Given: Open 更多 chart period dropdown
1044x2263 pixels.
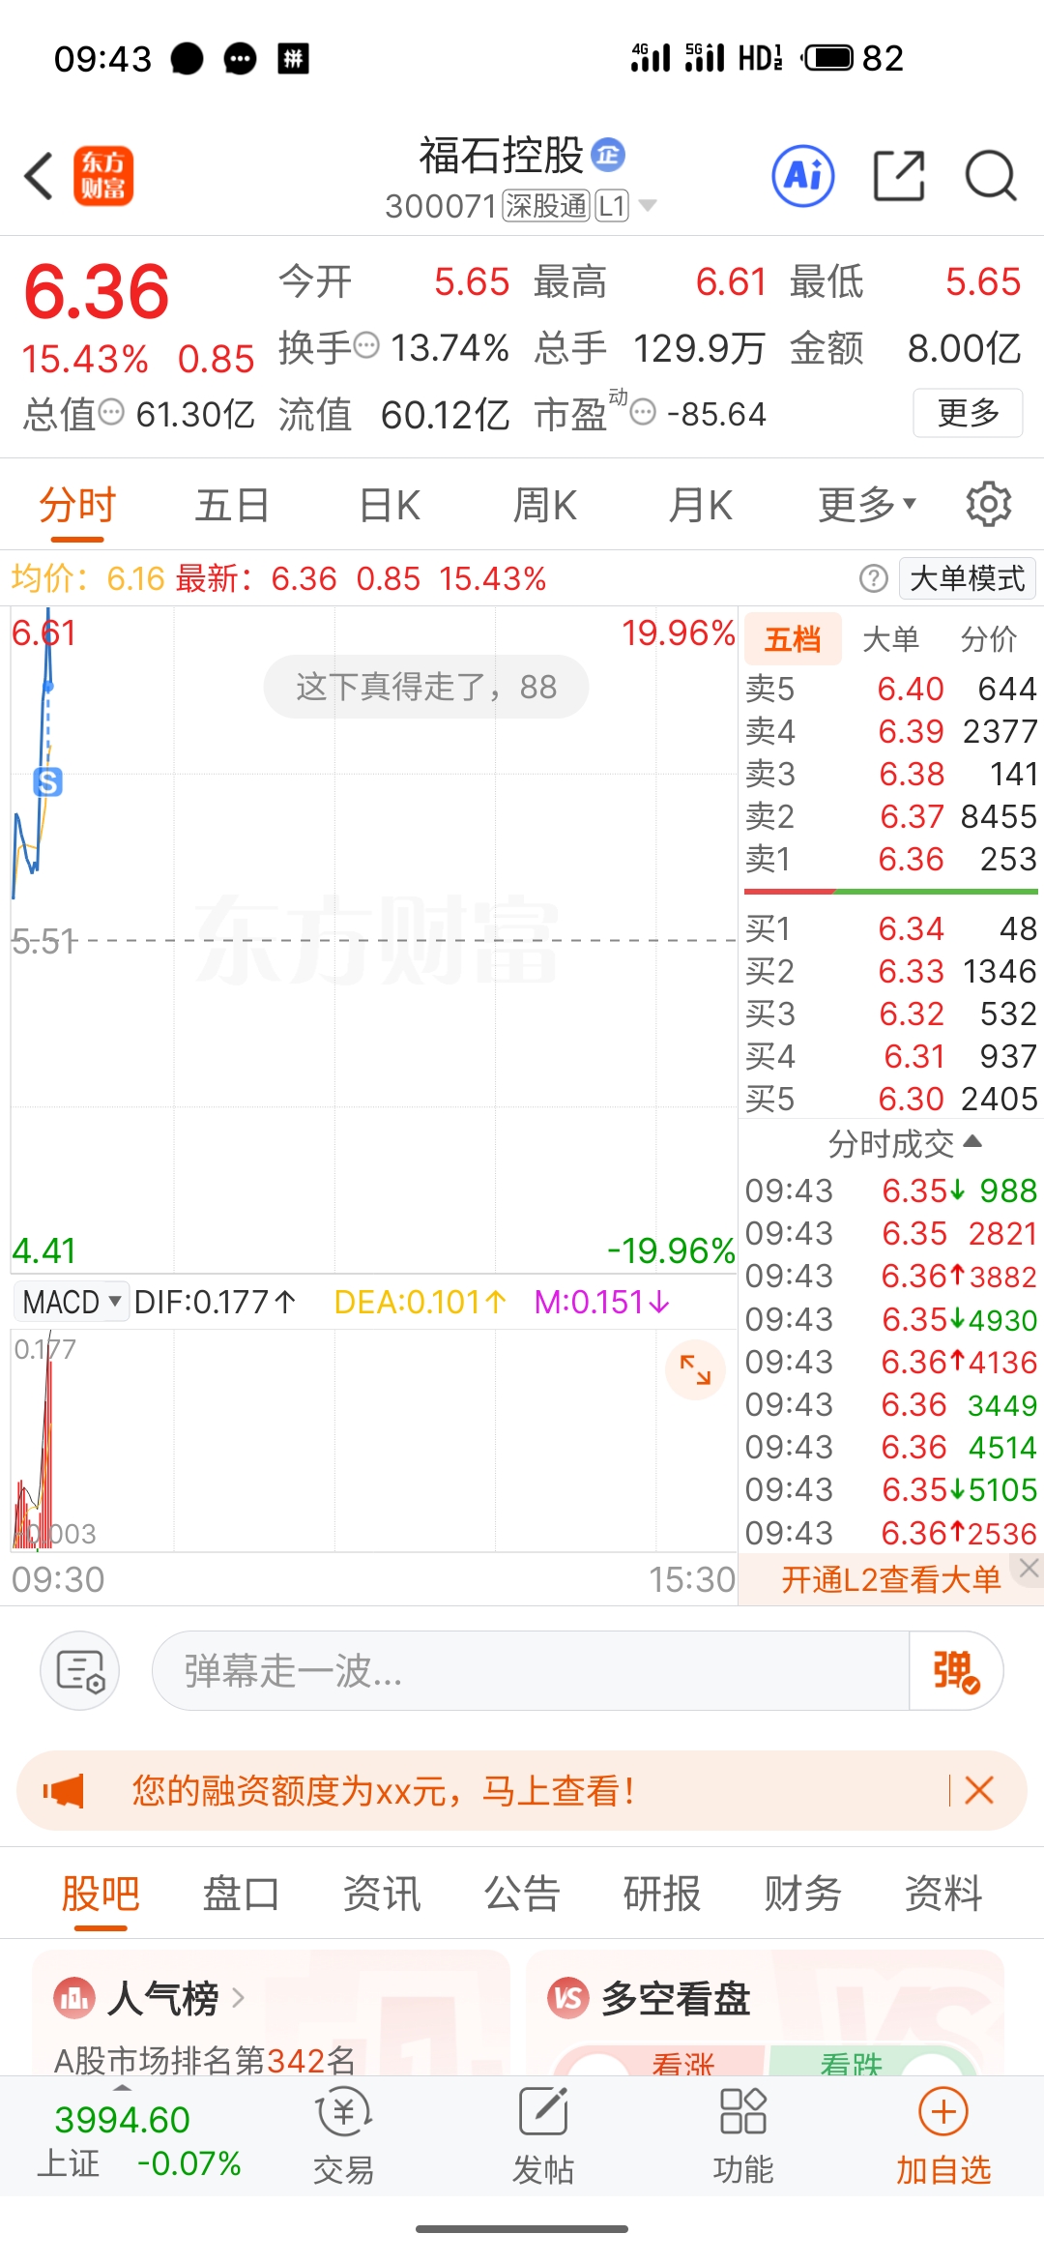Looking at the screenshot, I should click(x=867, y=504).
